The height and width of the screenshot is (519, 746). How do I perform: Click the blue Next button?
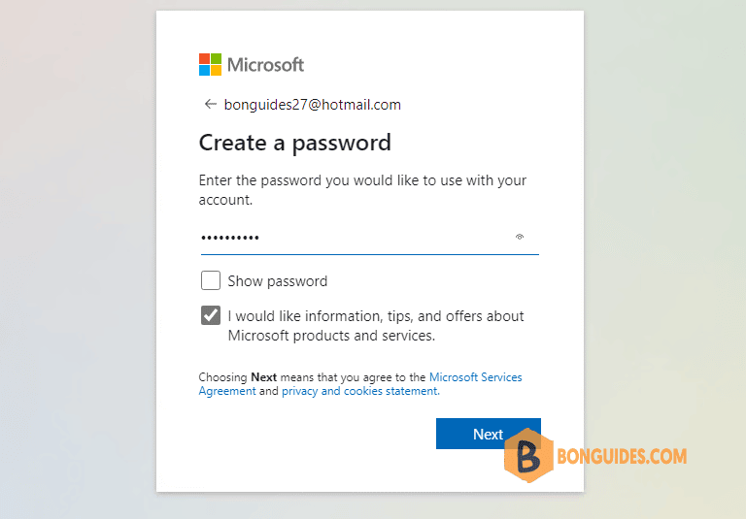click(489, 434)
